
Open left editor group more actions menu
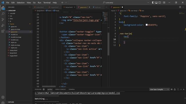point(106,7)
